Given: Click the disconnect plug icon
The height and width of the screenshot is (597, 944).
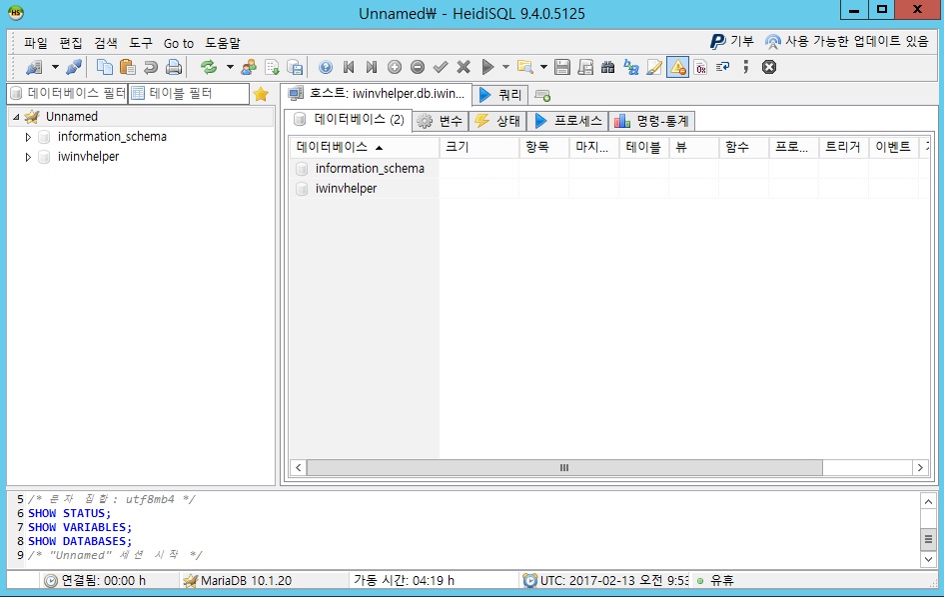Looking at the screenshot, I should pos(74,67).
